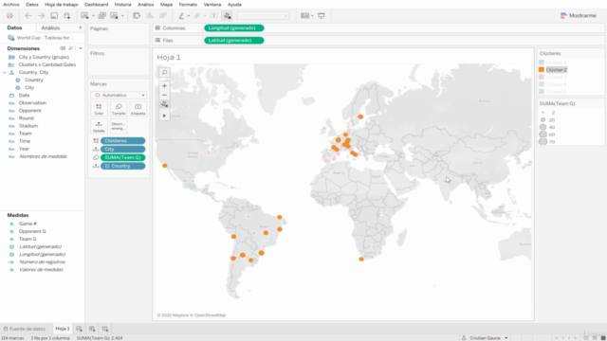The width and height of the screenshot is (607, 341).
Task: Open the fit view dropdown box
Action: [x=263, y=16]
